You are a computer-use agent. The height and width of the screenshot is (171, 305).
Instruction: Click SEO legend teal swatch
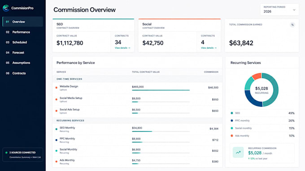tap(232, 113)
